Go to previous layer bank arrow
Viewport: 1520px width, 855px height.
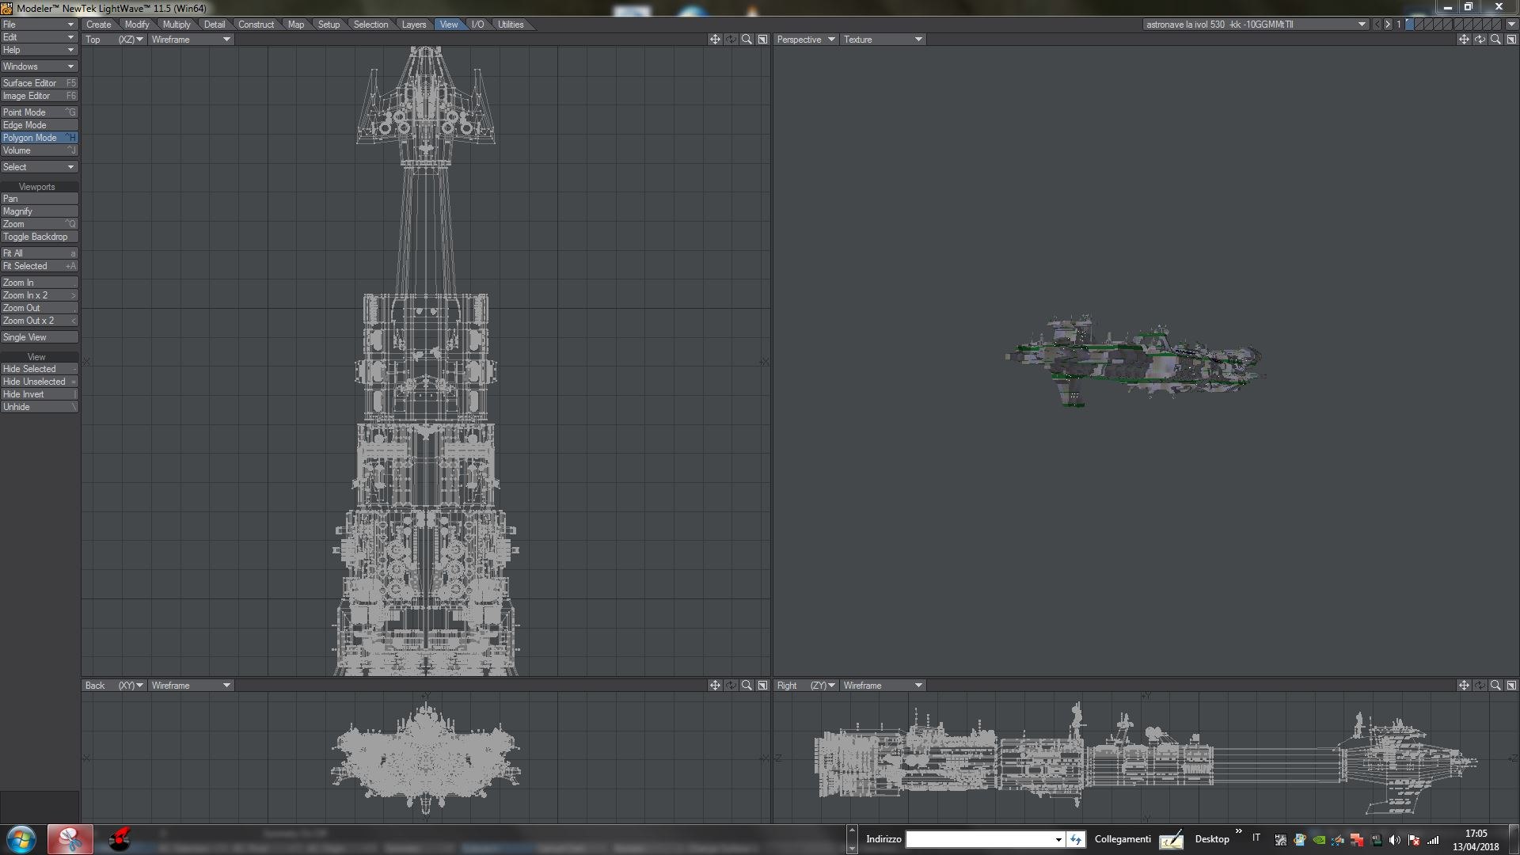(x=1377, y=25)
